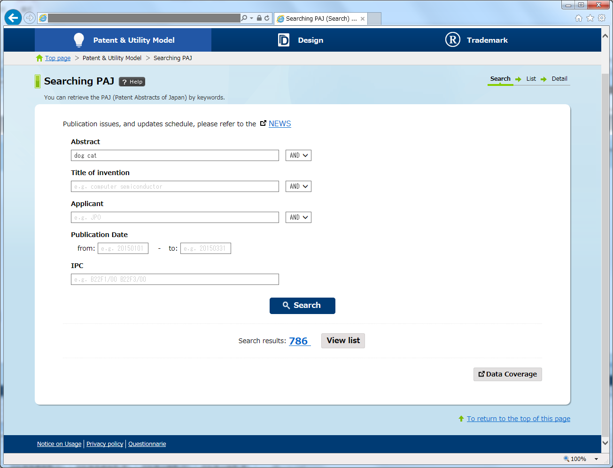Open the 786 search results link
Image resolution: width=613 pixels, height=468 pixels.
[x=299, y=341]
